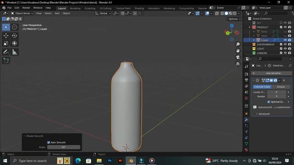Collapse the PRODUCT collection tree
This screenshot has width=294, height=165.
[x=249, y=27]
